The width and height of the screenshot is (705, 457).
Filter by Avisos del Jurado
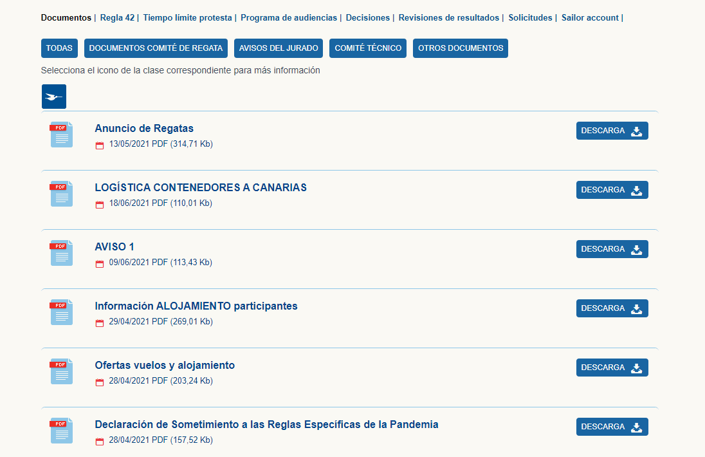279,48
